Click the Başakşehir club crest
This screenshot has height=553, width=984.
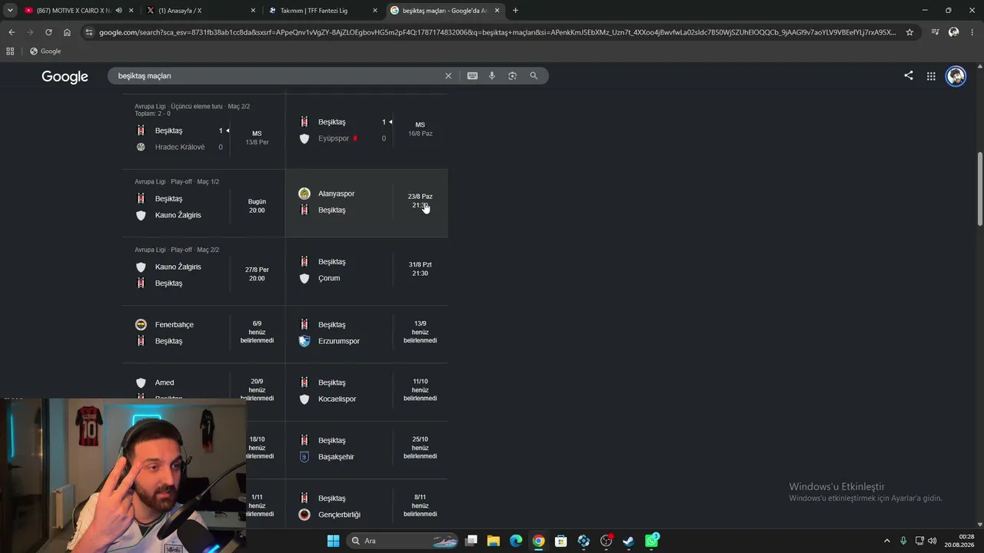pos(304,457)
